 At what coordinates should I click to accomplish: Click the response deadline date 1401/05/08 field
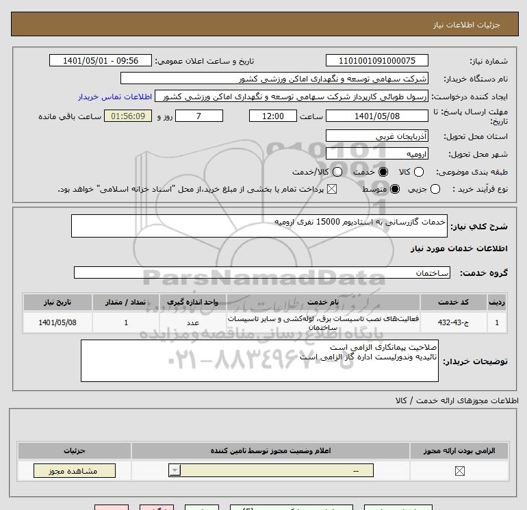click(x=376, y=116)
